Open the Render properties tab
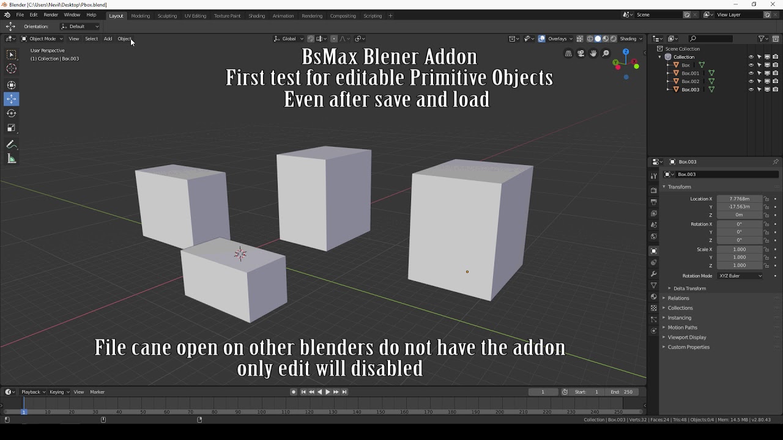This screenshot has width=783, height=440. point(654,190)
